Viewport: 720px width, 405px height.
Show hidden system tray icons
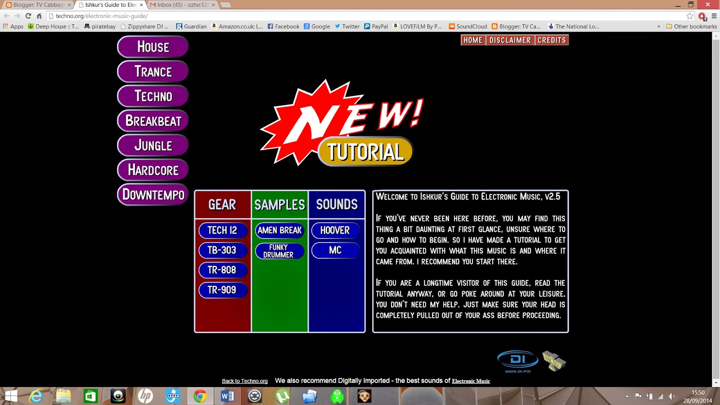click(x=627, y=396)
